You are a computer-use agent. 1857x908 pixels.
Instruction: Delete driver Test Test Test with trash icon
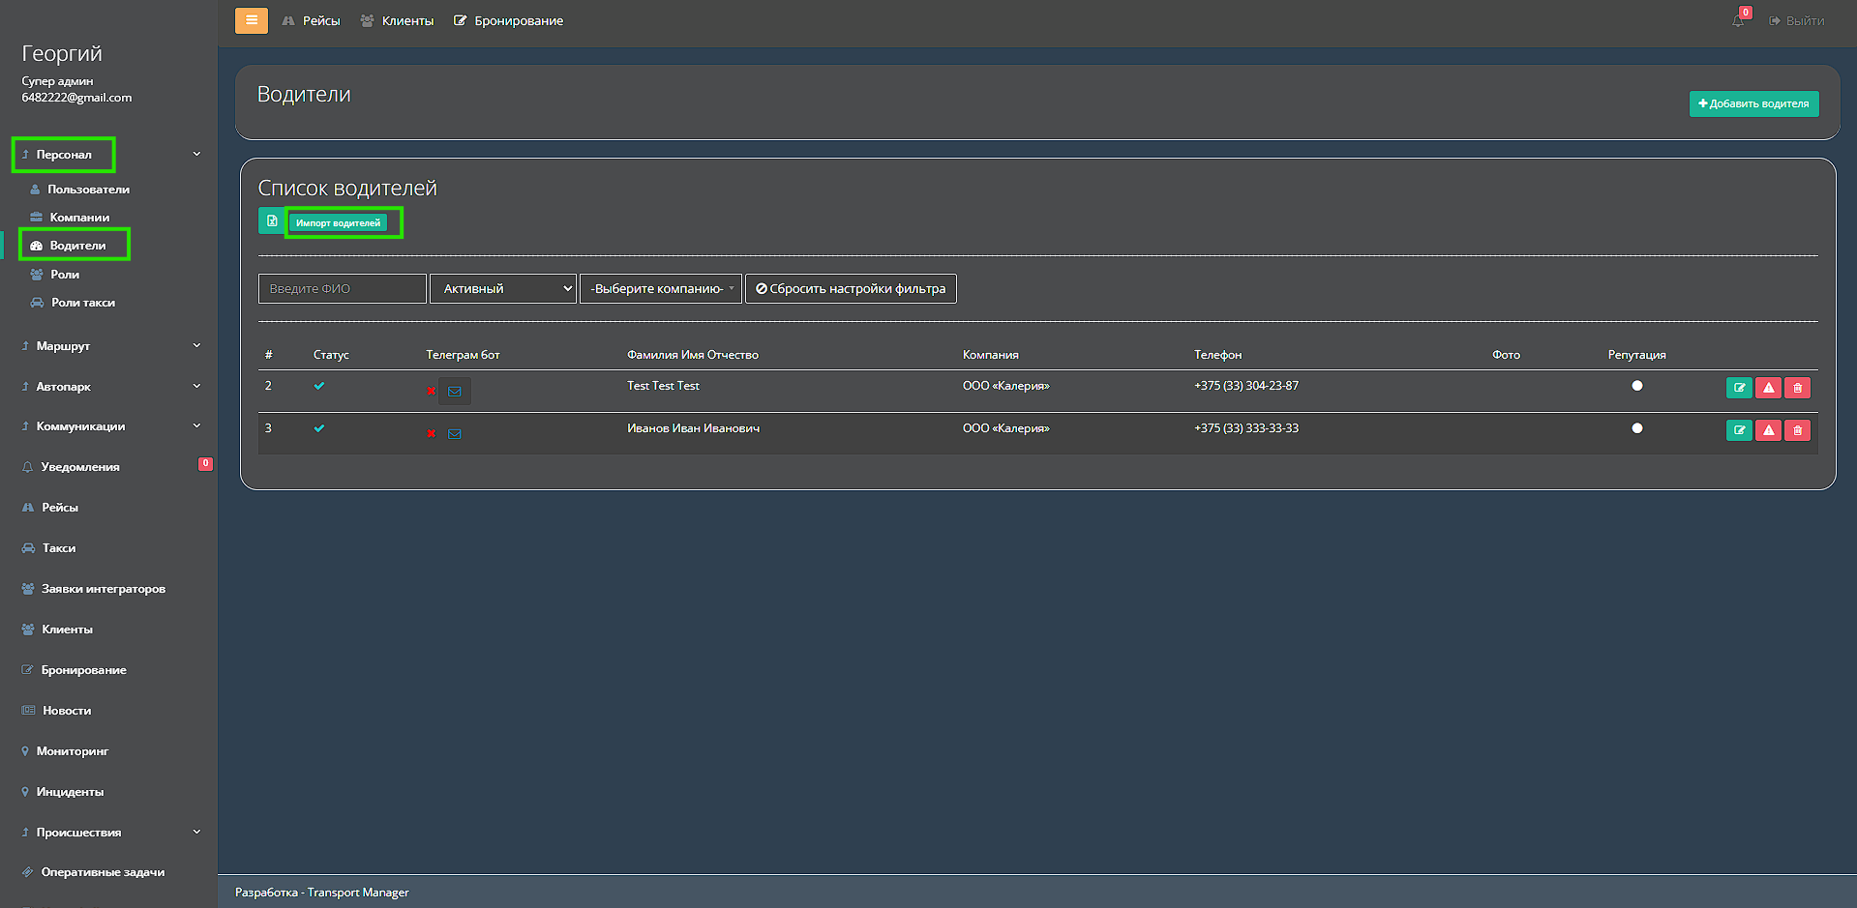[1797, 388]
